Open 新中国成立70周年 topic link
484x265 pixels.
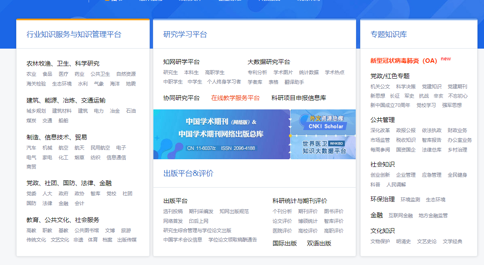pyautogui.click(x=390, y=105)
